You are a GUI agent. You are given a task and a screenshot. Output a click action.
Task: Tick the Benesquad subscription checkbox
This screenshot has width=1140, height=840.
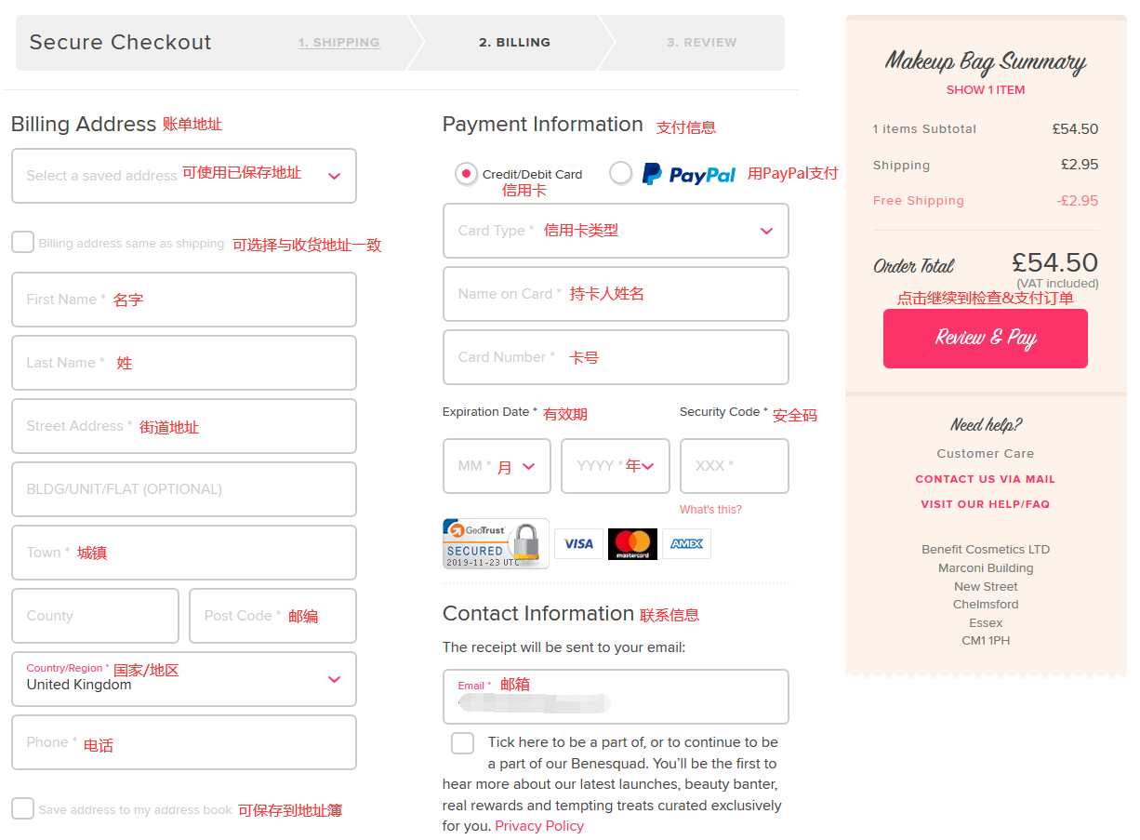[x=462, y=743]
